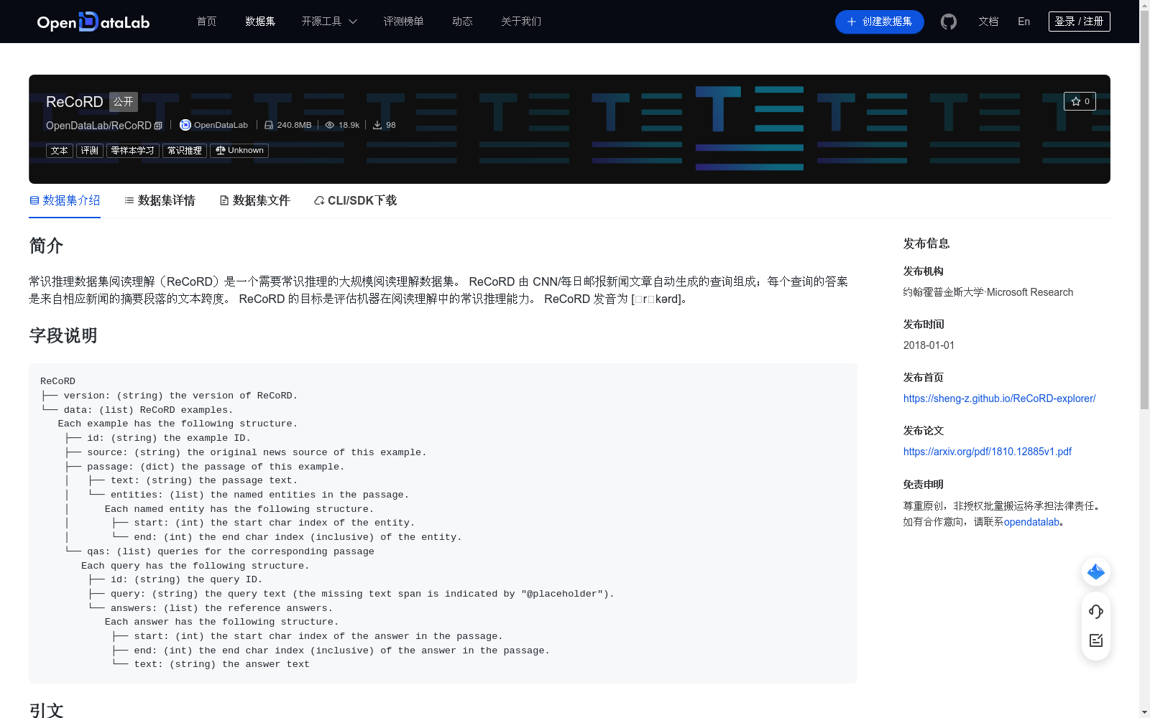Click the OpenDataLab avatar icon
This screenshot has height=718, width=1150.
click(185, 125)
